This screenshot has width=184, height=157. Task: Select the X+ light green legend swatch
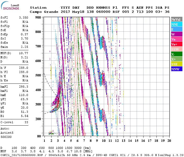(177, 59)
